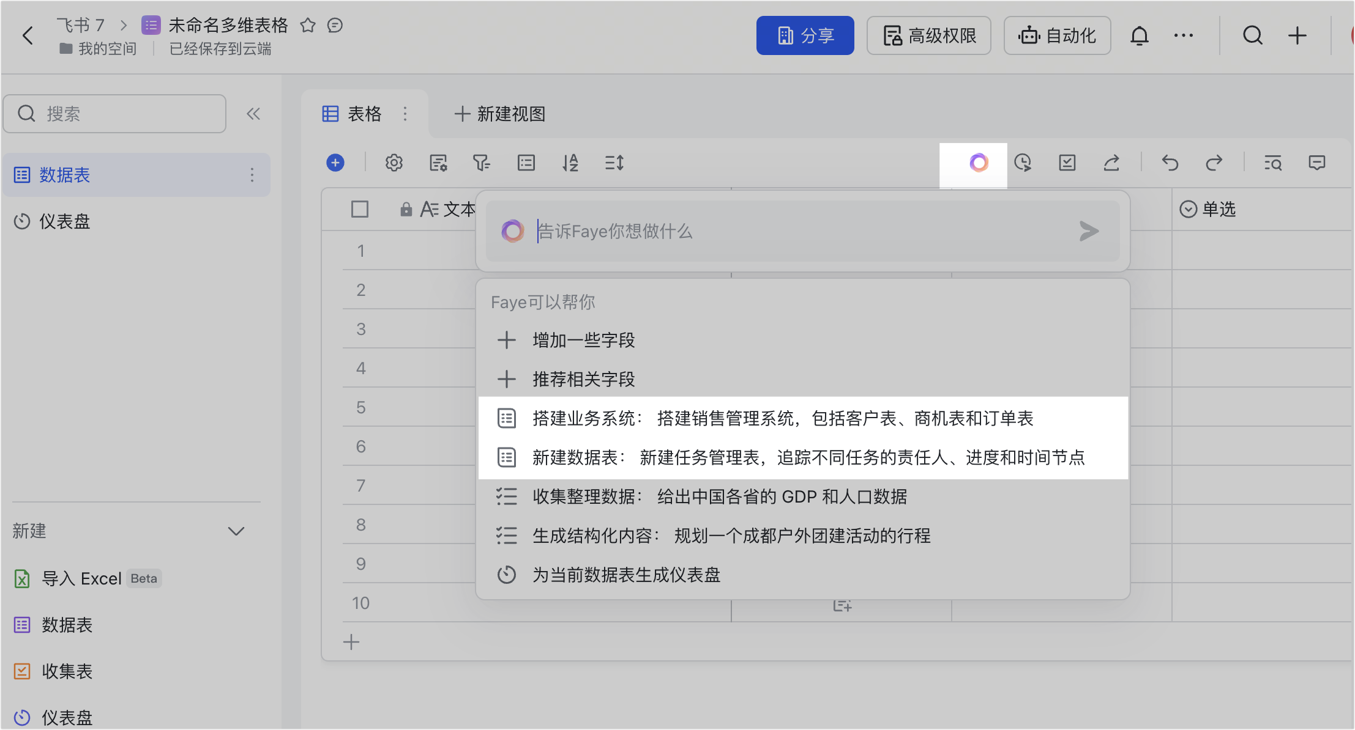Click the blue add record button
This screenshot has width=1355, height=730.
(335, 163)
